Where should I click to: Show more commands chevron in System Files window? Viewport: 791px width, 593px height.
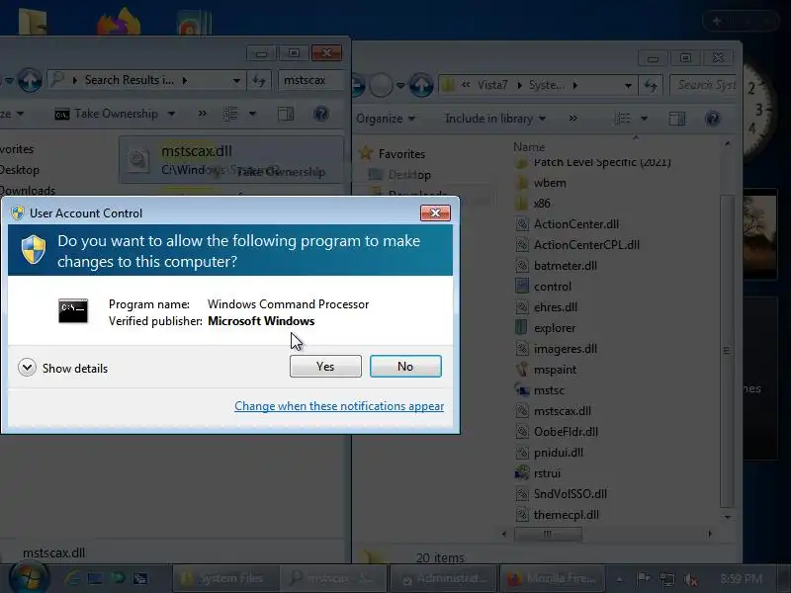[x=572, y=119]
